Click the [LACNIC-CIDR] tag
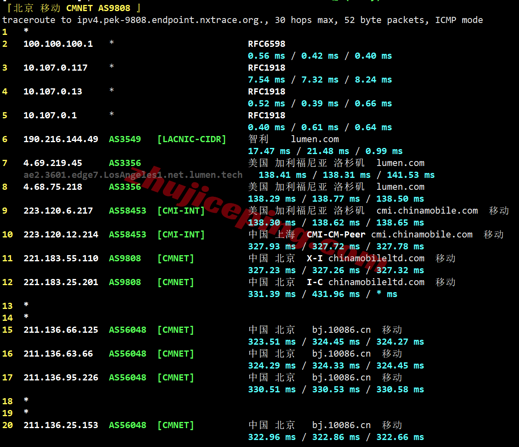 [192, 139]
